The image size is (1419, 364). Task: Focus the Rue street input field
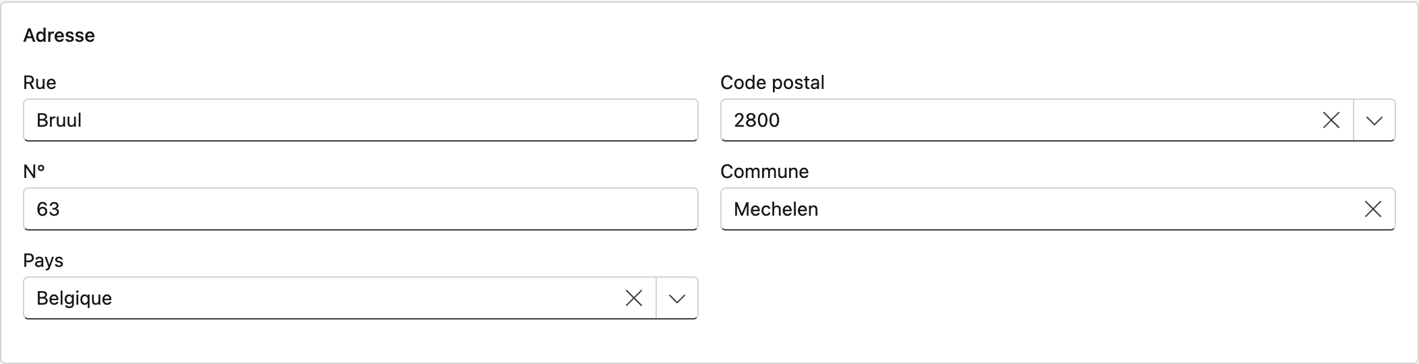[x=361, y=120]
